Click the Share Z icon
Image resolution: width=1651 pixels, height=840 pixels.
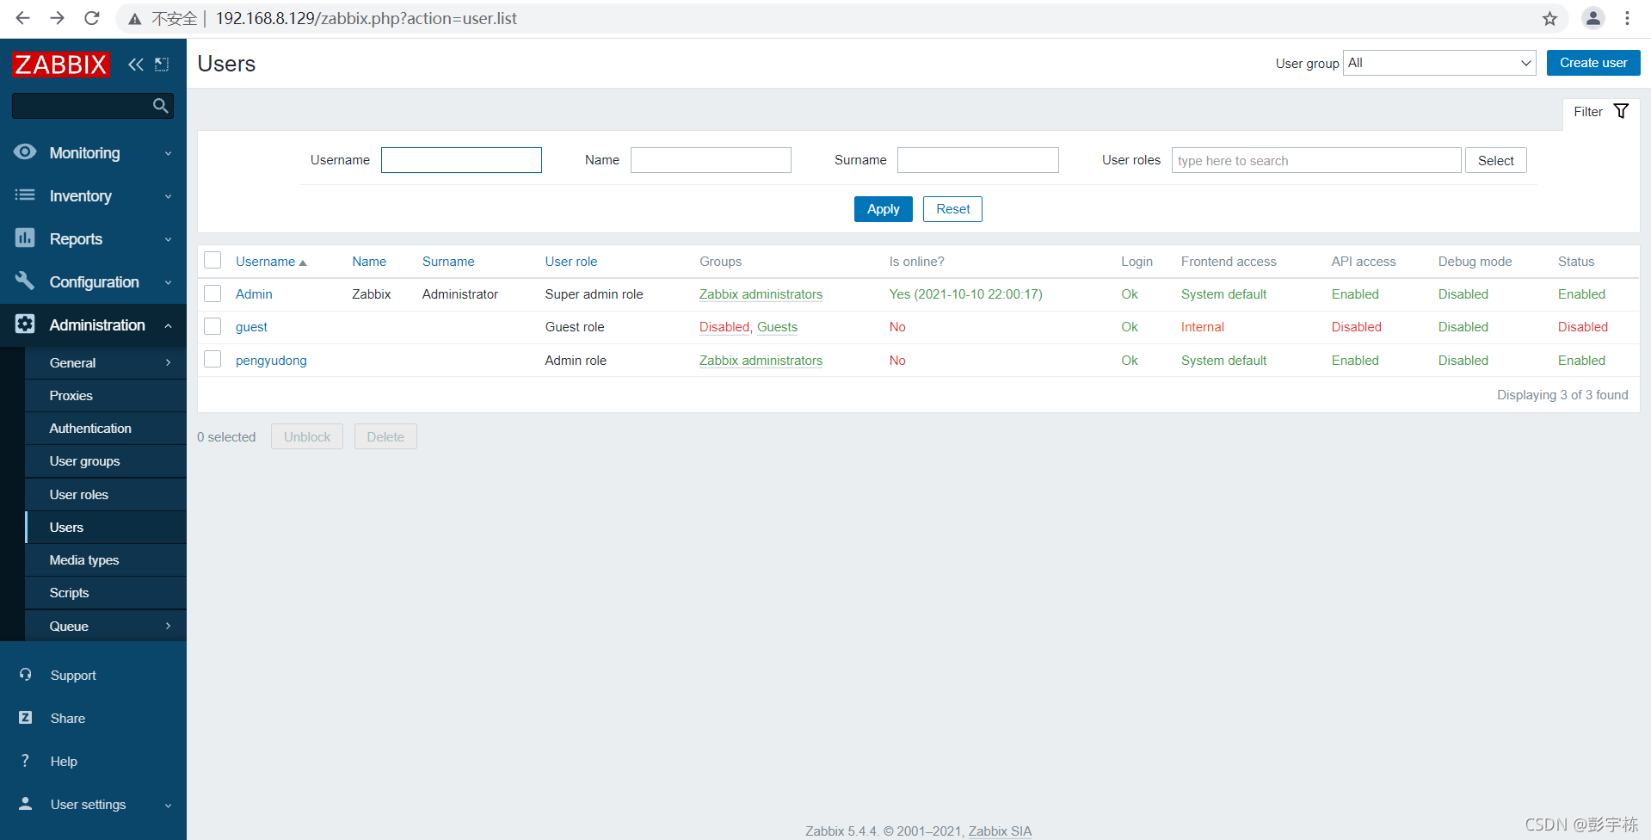tap(26, 718)
